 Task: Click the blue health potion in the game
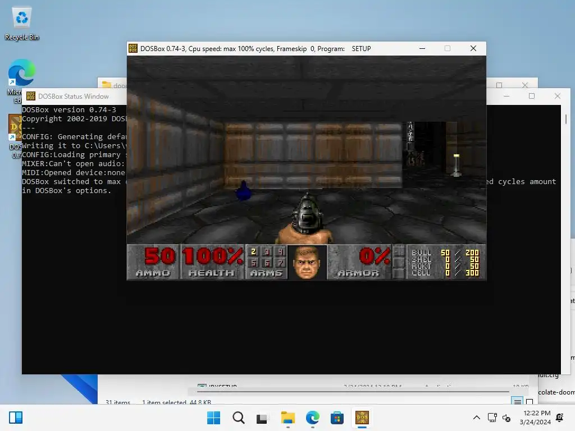(x=243, y=191)
